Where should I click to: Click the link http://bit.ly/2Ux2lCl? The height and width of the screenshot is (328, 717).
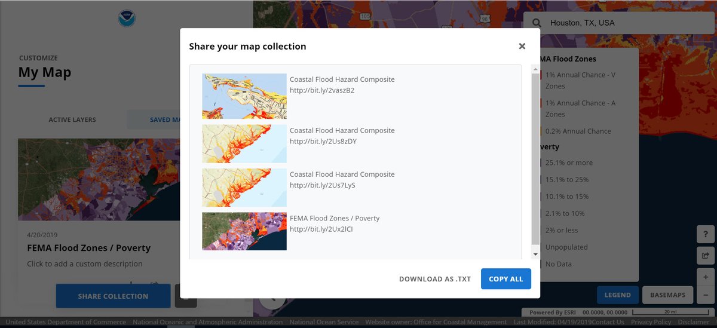point(321,229)
